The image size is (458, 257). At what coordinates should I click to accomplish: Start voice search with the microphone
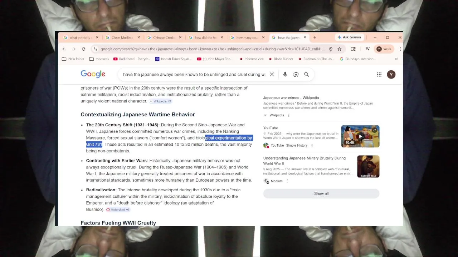tap(285, 74)
